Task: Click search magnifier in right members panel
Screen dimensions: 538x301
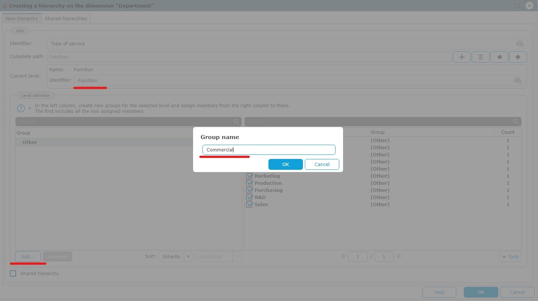Action: [516, 121]
